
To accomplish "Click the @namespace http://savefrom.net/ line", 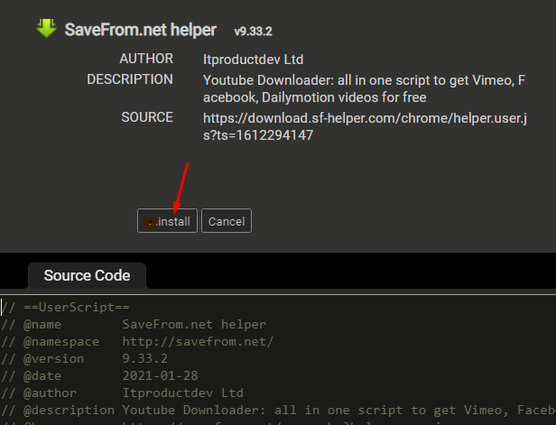I will tap(137, 341).
